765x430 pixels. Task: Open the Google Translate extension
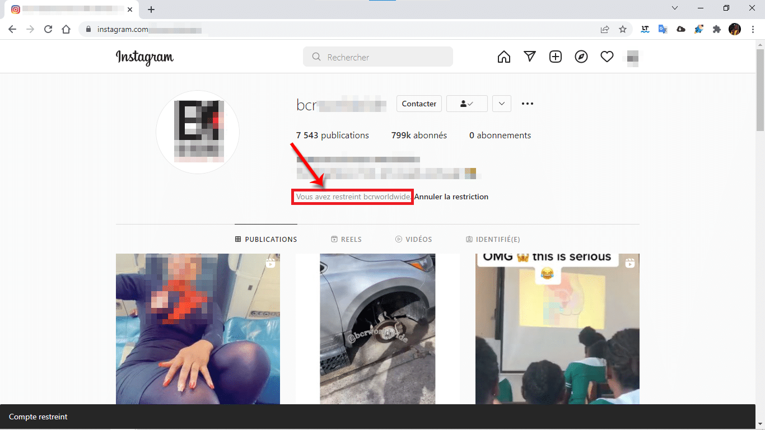coord(663,29)
